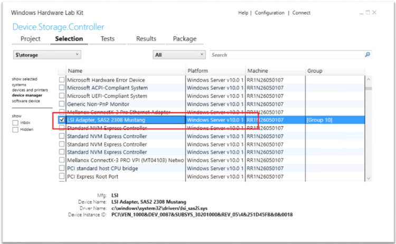
Task: Switch to the Tests tab
Action: 108,39
